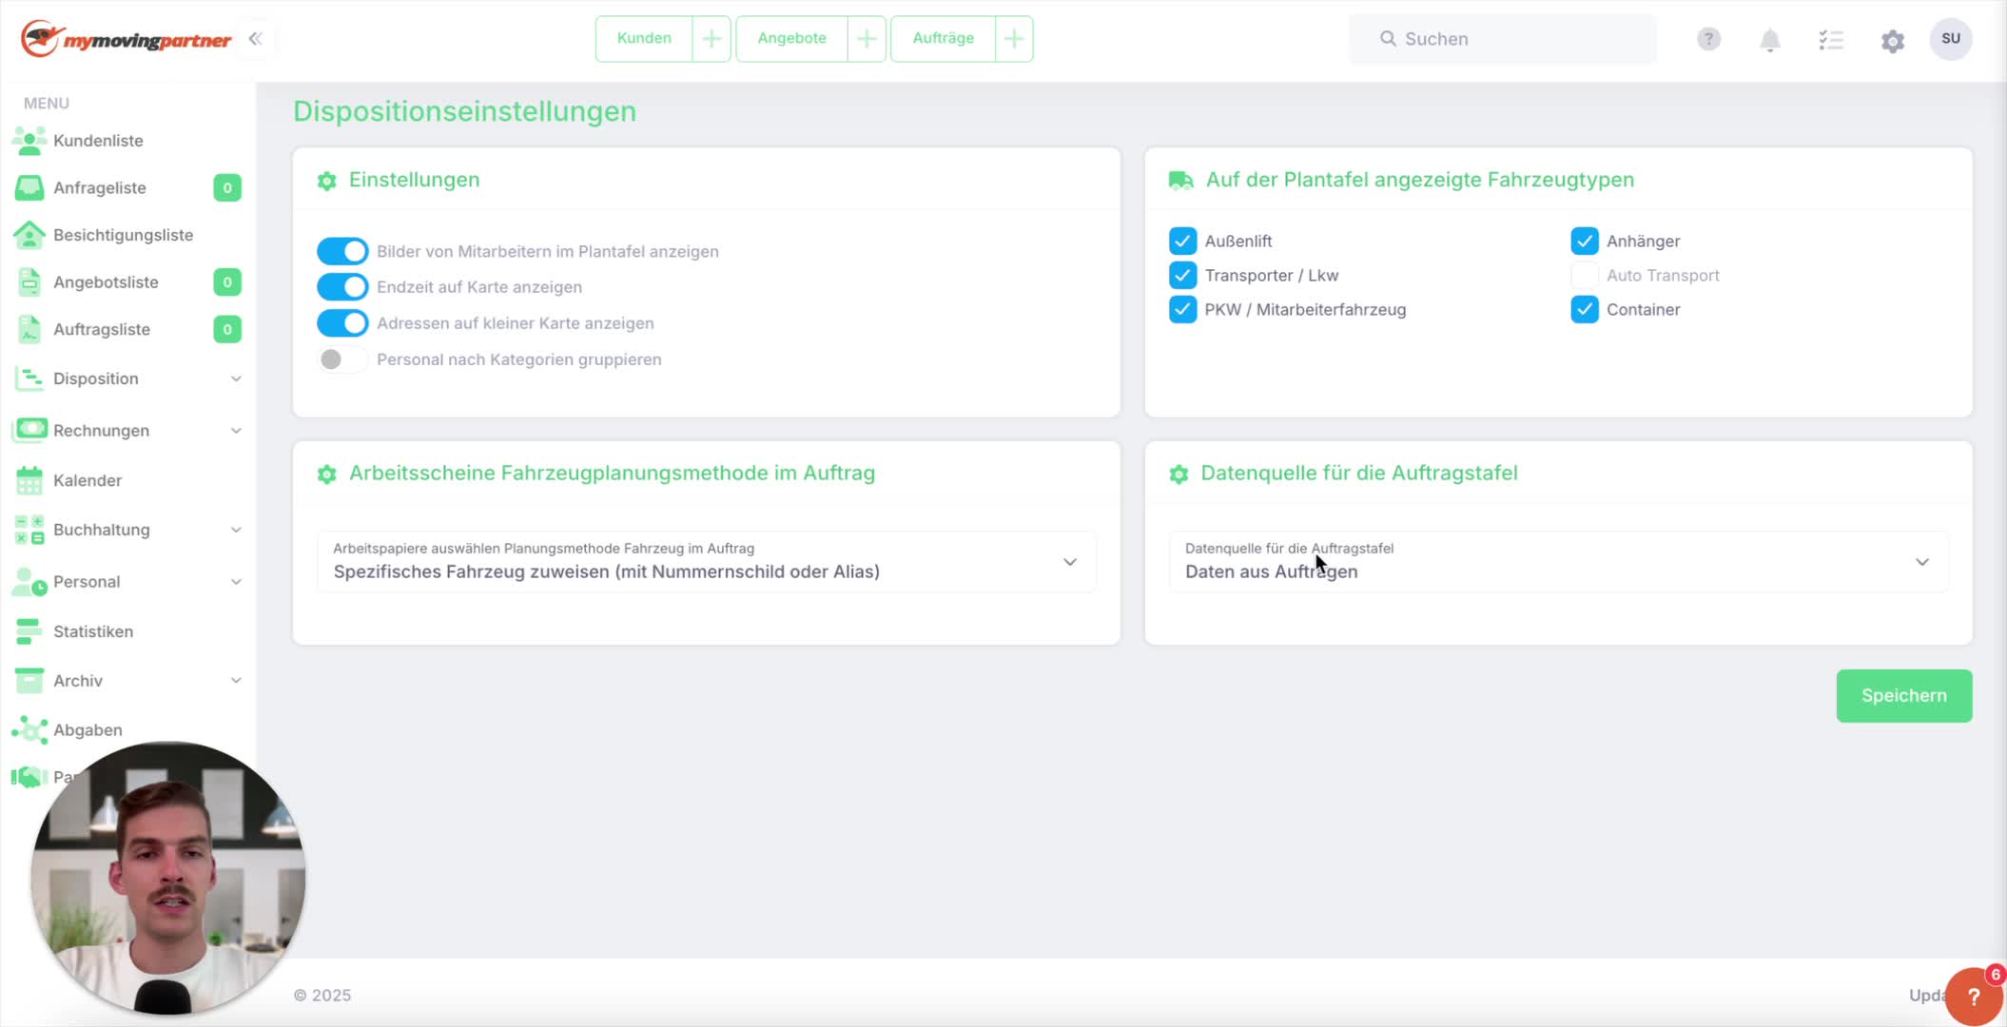2007x1027 pixels.
Task: Open the red help chat bubble
Action: pyautogui.click(x=1973, y=996)
